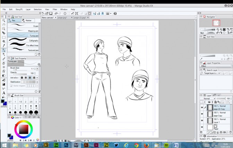The width and height of the screenshot is (233, 148).
Task: Select the Text tool
Action: pos(3,93)
